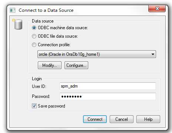This screenshot has width=172, height=133.
Task: Choose the Connection profile radio button
Action: coord(34,45)
